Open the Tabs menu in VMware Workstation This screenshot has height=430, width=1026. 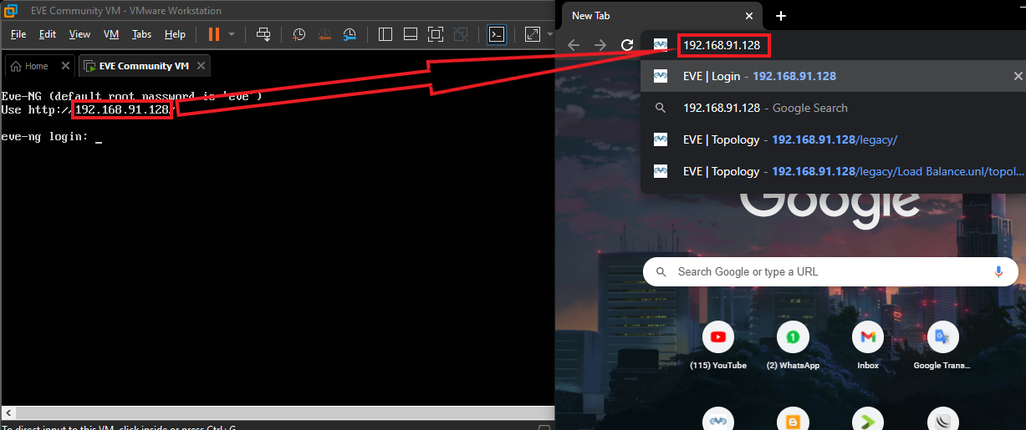pyautogui.click(x=142, y=34)
